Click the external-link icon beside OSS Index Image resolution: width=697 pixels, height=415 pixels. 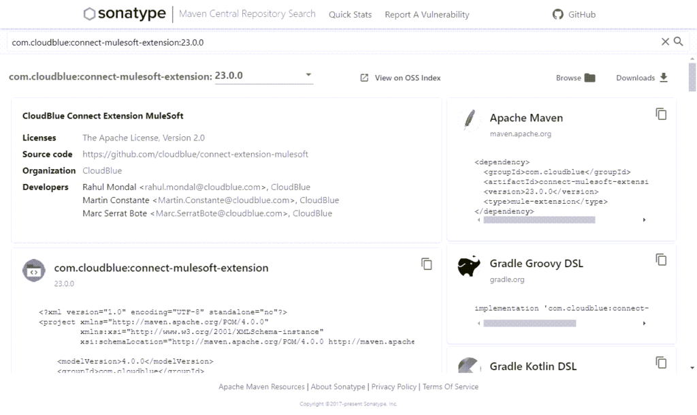[x=364, y=78]
